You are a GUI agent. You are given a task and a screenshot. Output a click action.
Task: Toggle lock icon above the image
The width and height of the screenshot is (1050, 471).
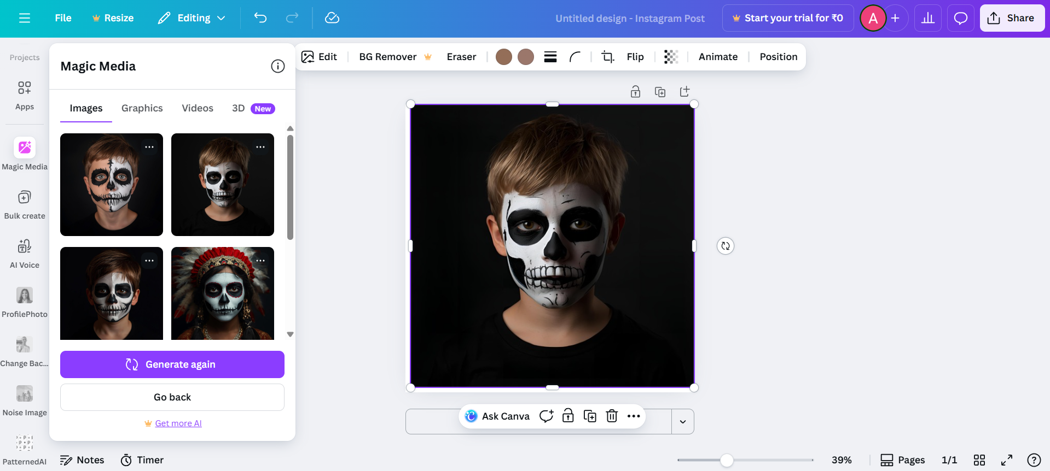[x=635, y=92]
